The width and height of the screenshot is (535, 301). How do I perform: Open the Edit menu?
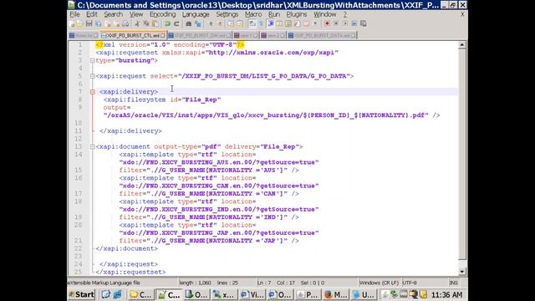point(91,14)
